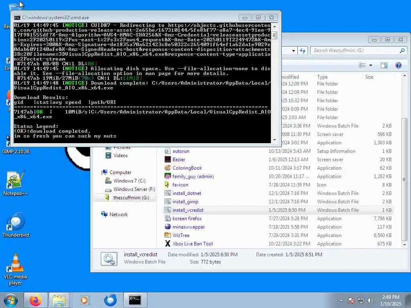The width and height of the screenshot is (411, 308).
Task: Toggle the Explorer preview pane button
Action: (x=384, y=65)
